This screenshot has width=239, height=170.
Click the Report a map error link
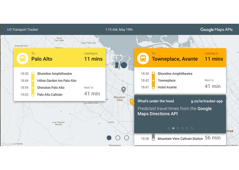[230, 145]
